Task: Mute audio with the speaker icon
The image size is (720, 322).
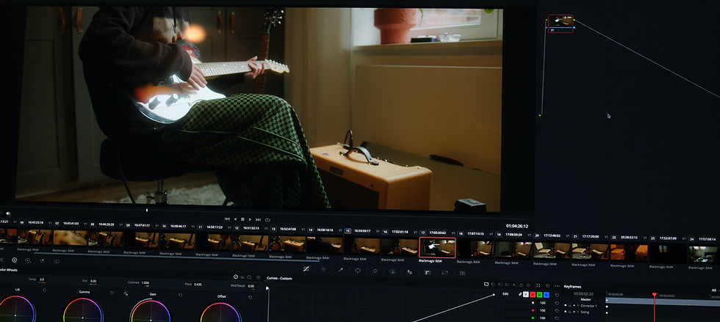Action: (8, 213)
